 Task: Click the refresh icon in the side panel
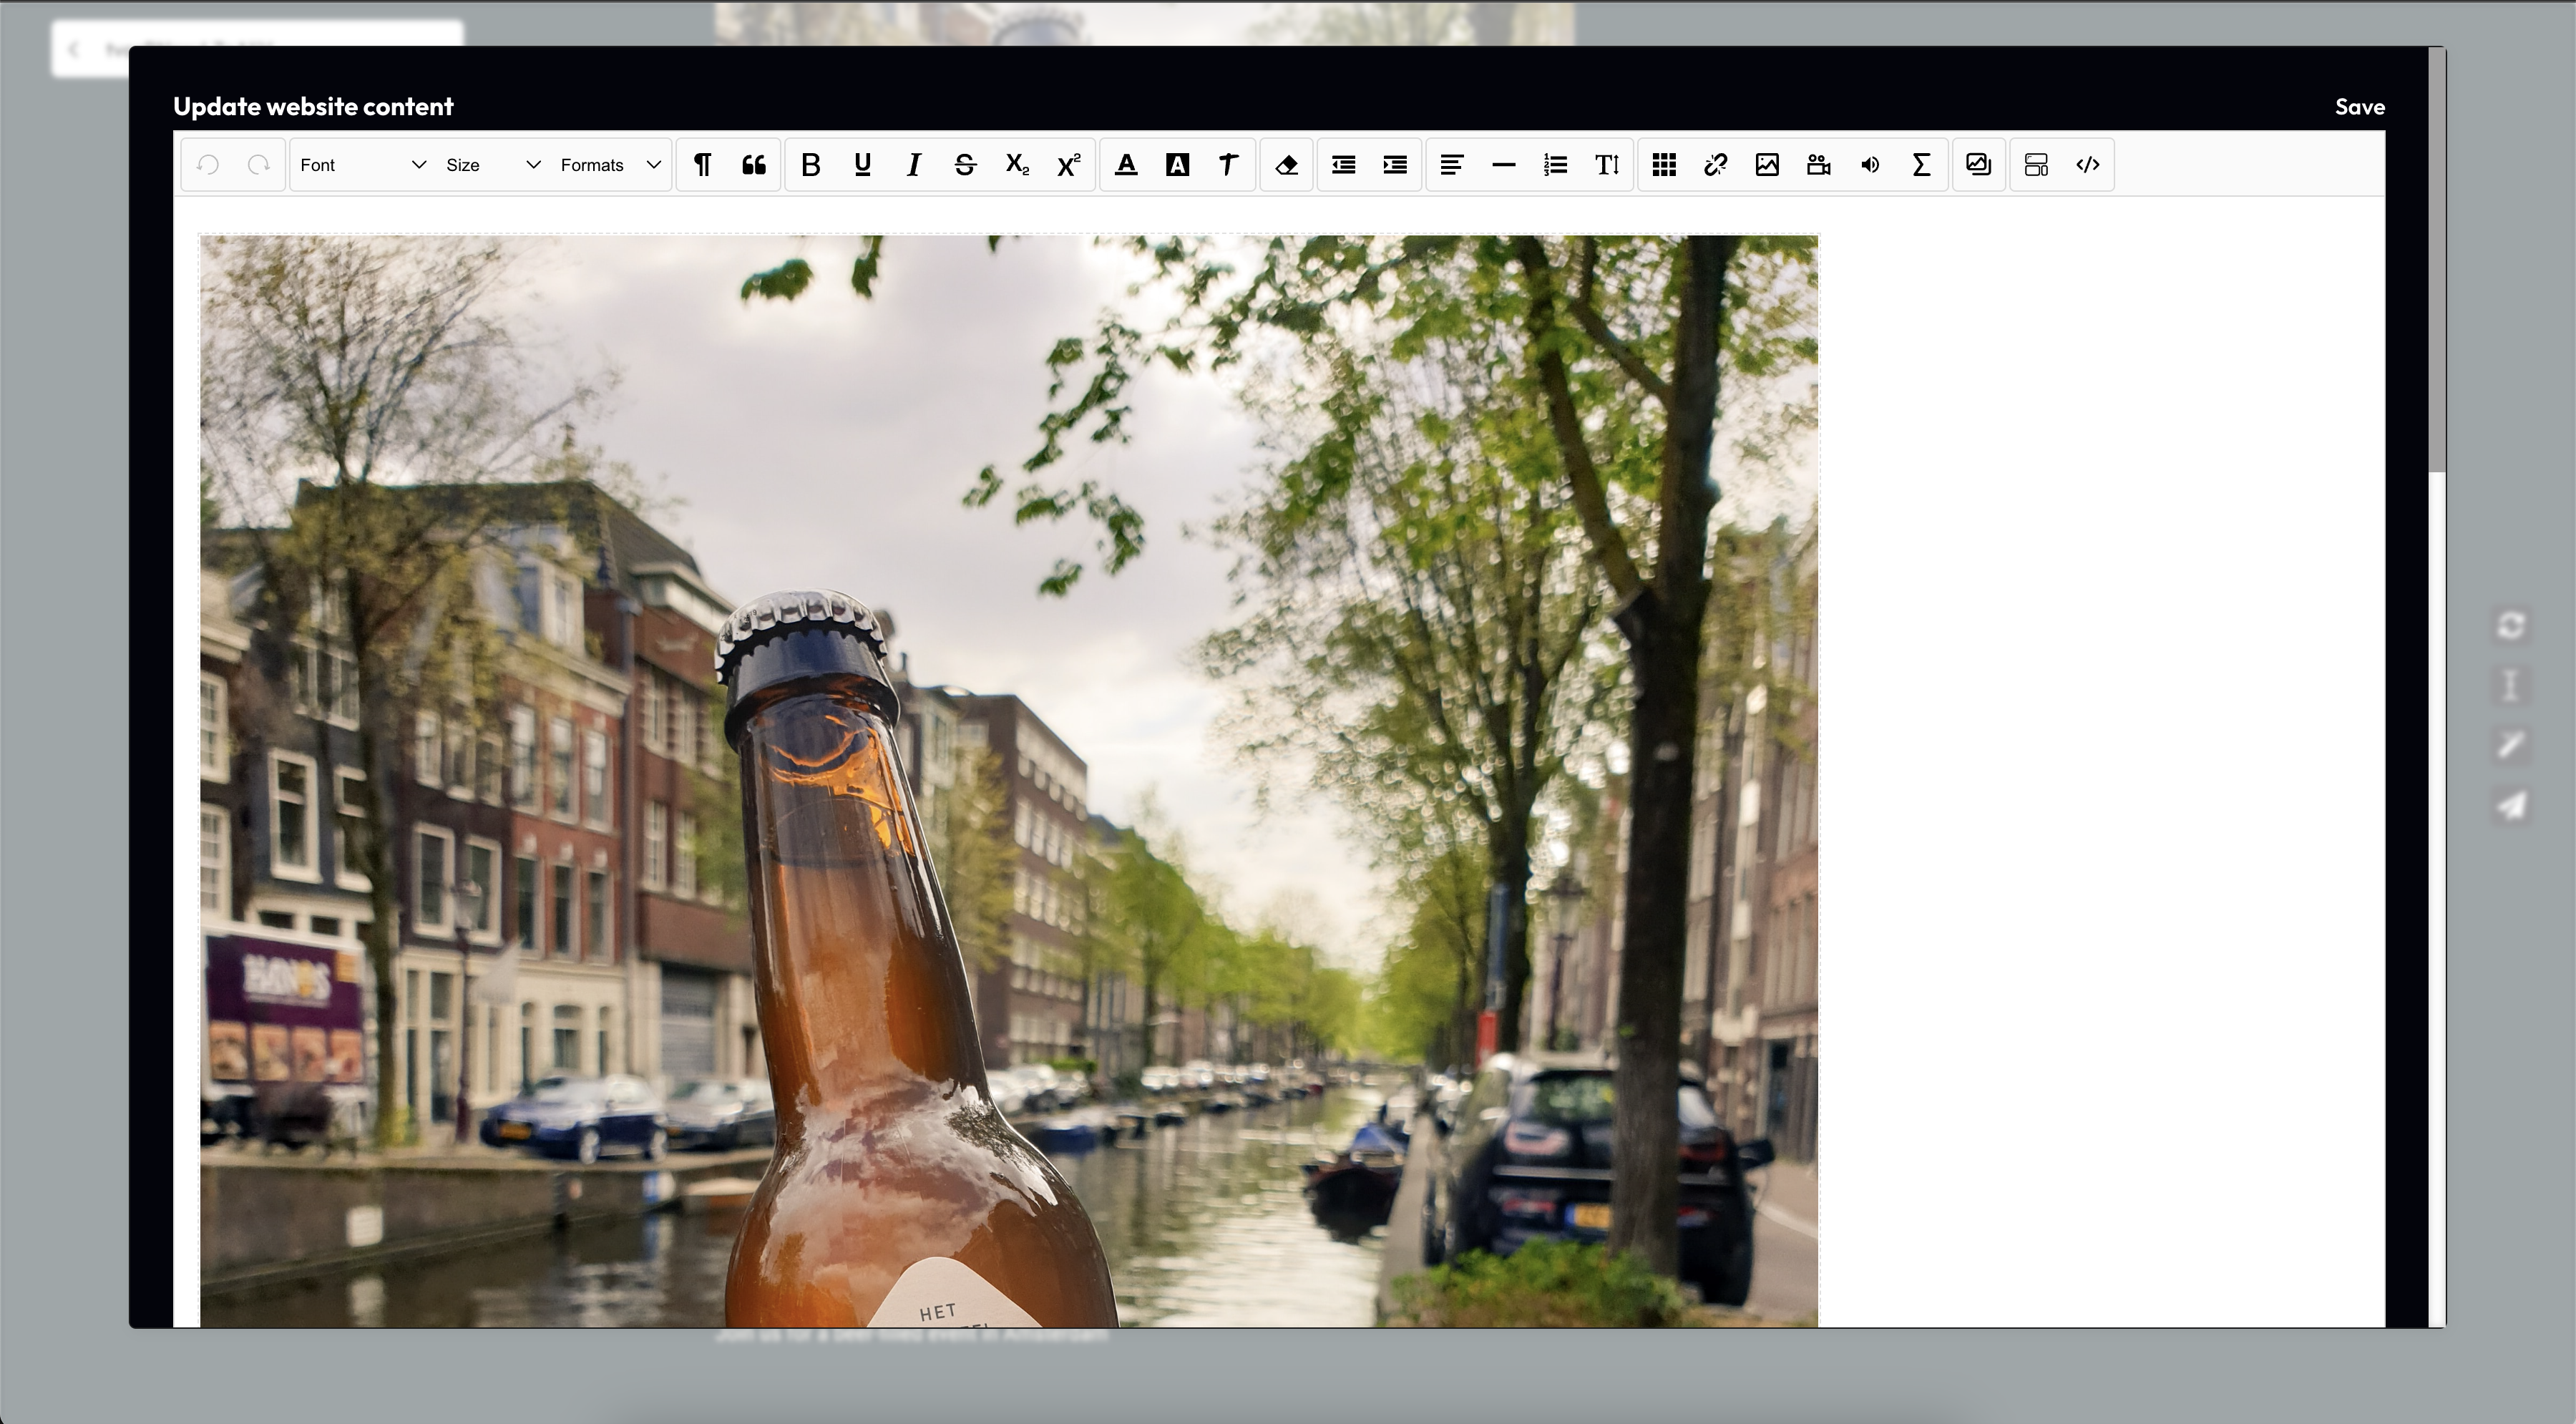[2511, 625]
